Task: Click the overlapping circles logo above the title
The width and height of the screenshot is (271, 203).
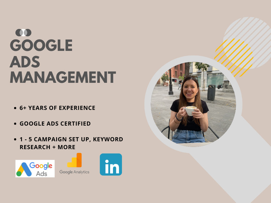Action: (x=23, y=33)
